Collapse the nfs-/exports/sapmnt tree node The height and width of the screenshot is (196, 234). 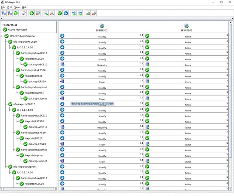(6, 167)
